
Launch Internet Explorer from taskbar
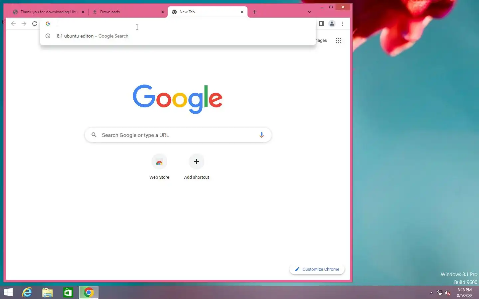(x=27, y=292)
